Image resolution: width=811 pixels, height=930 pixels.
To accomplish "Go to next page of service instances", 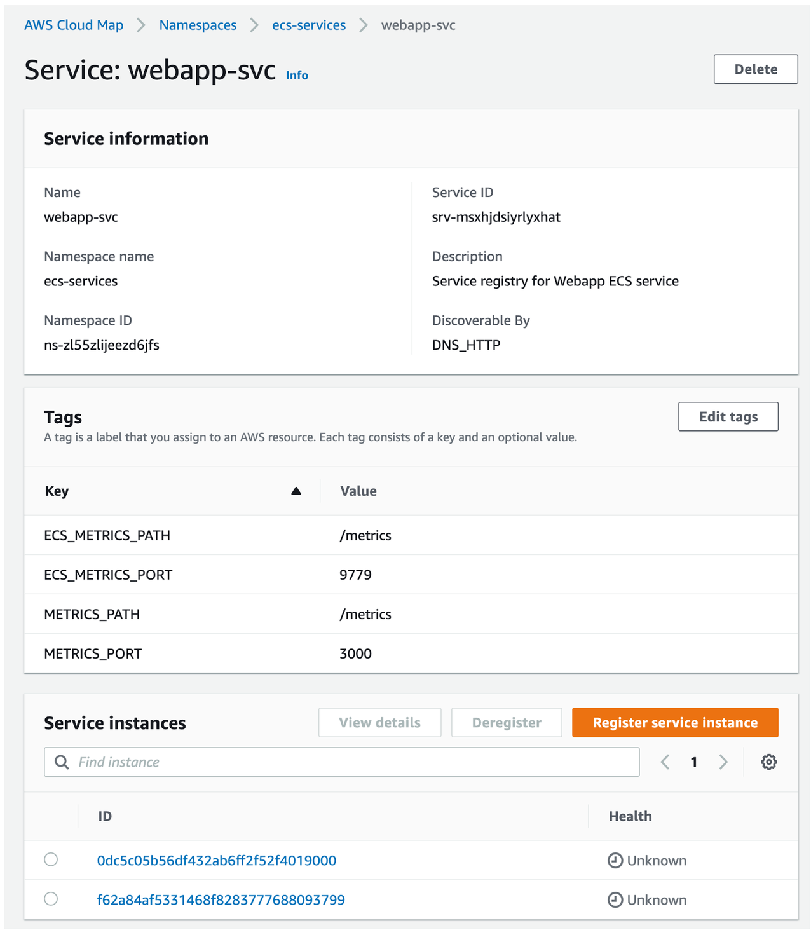I will point(723,762).
